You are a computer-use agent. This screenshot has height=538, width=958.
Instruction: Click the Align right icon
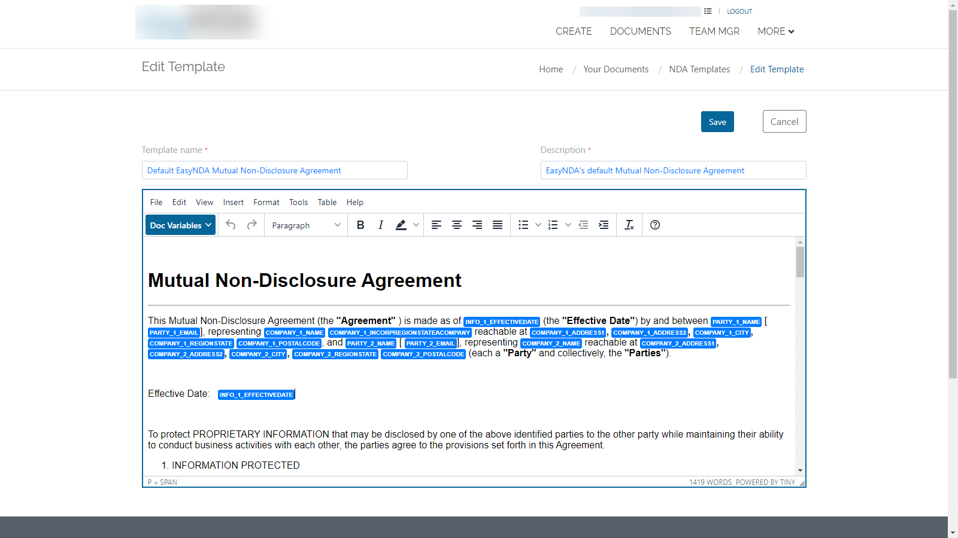(x=477, y=225)
